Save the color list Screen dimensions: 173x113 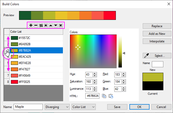coord(117,107)
